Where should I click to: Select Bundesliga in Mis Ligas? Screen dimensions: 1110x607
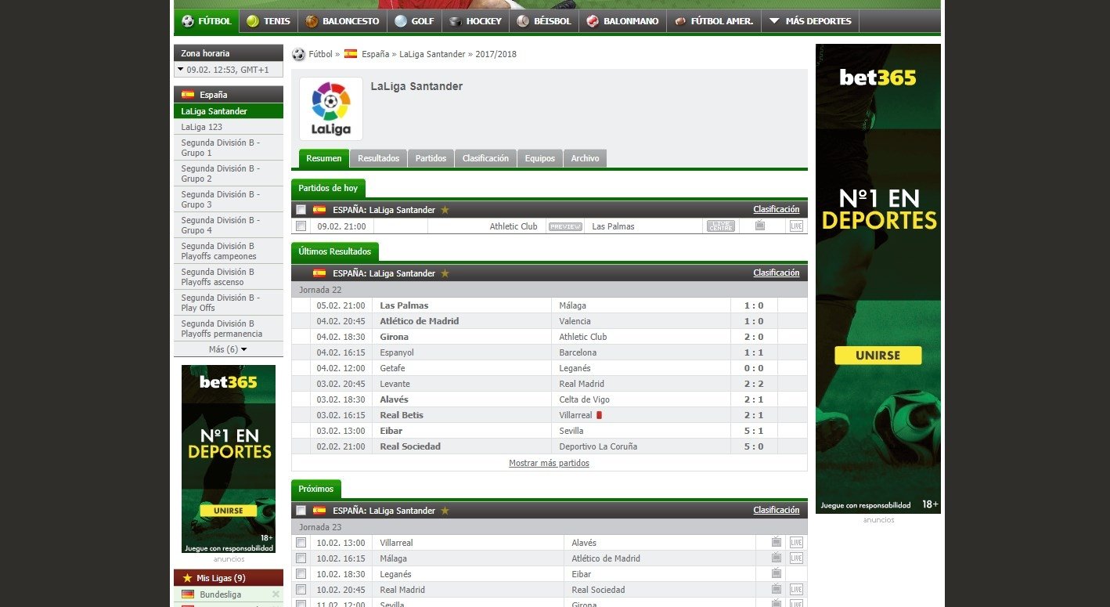click(x=220, y=594)
